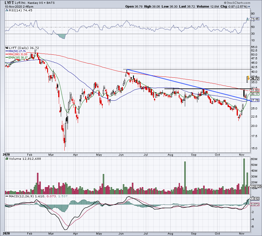Click the RSI indicator icon beside RSI(14)
262x236 pixels.
click(7, 10)
